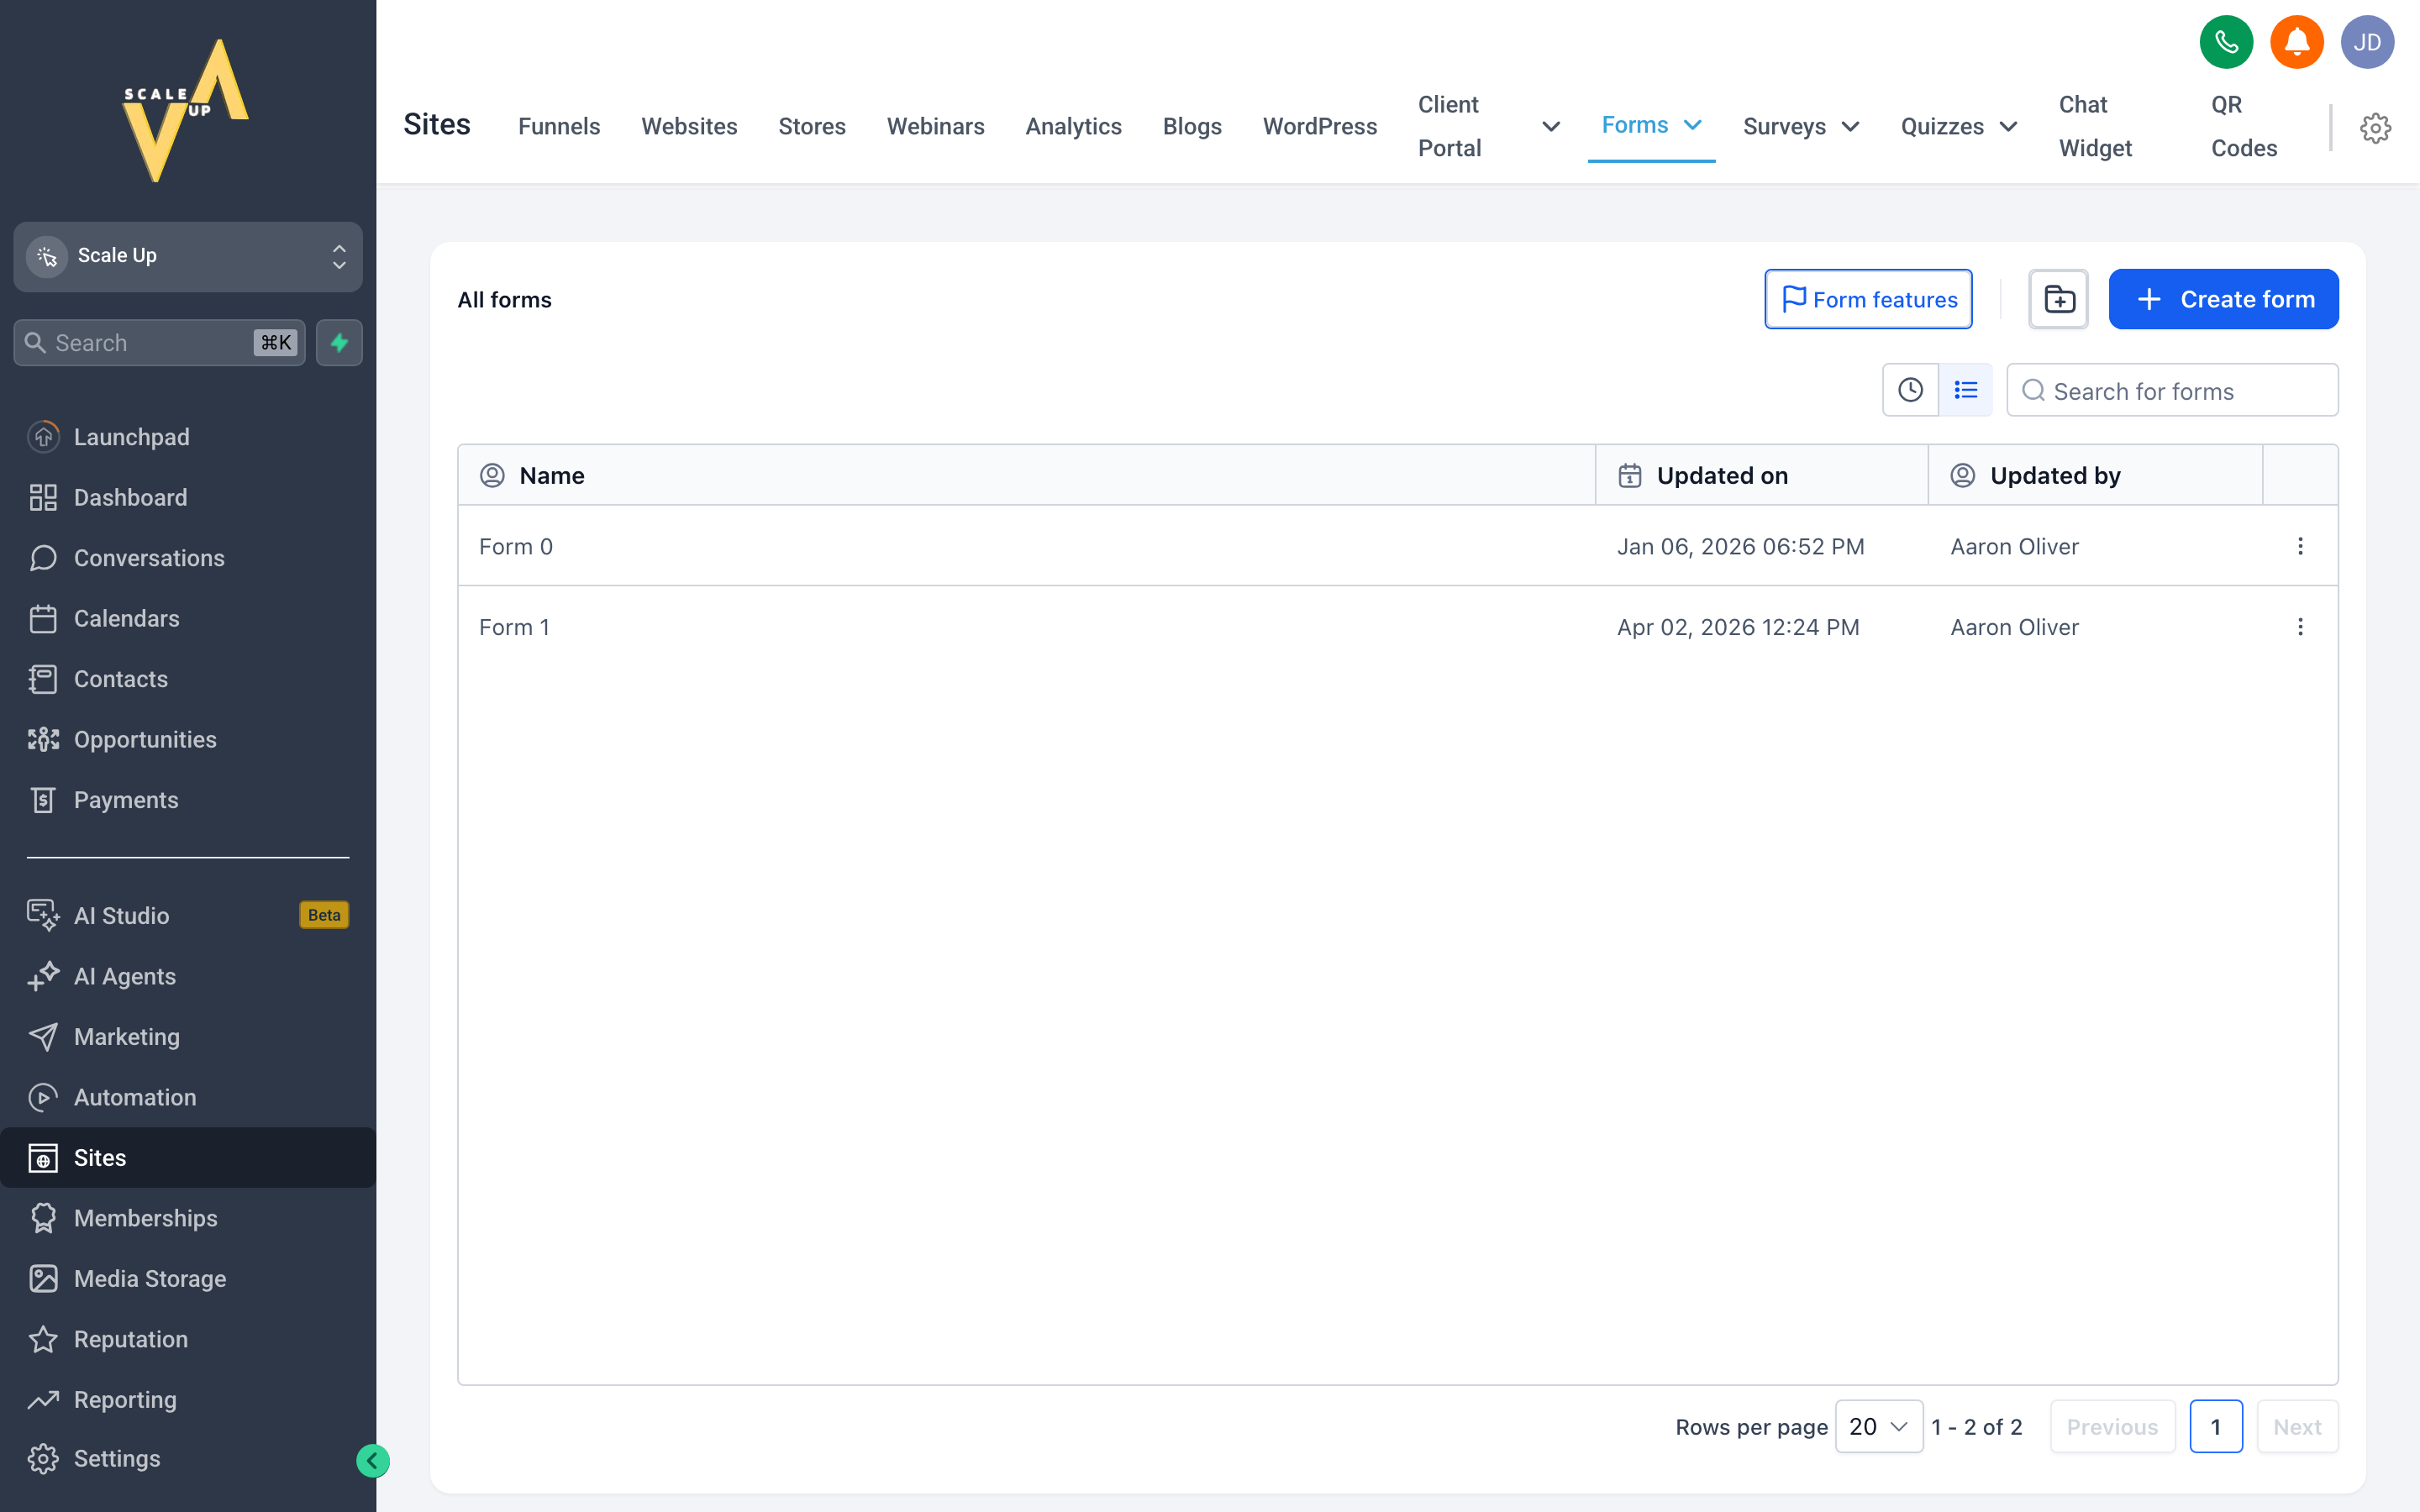Switch to the Funnels tab
This screenshot has height=1512, width=2420.
click(x=559, y=126)
